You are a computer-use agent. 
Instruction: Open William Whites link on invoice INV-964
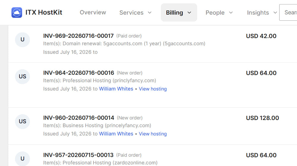116,89
